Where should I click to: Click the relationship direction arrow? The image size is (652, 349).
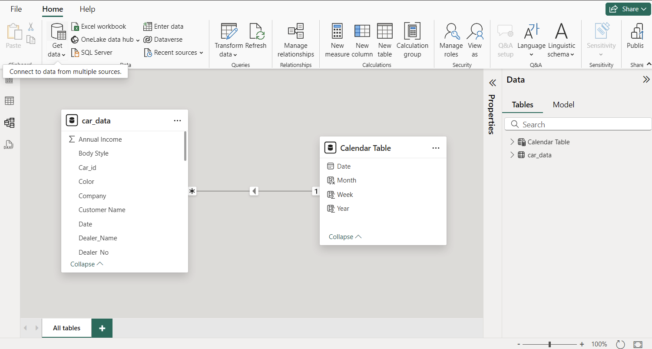254,191
